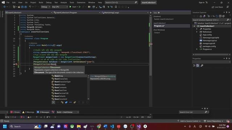Open the Debug configuration dropdown

45,7
